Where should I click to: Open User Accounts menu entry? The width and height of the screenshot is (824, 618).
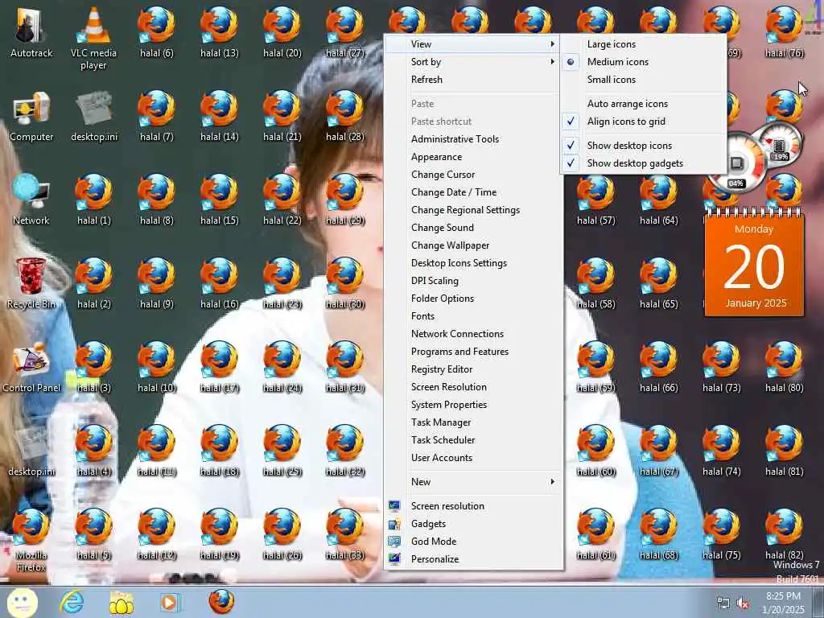tap(473, 458)
